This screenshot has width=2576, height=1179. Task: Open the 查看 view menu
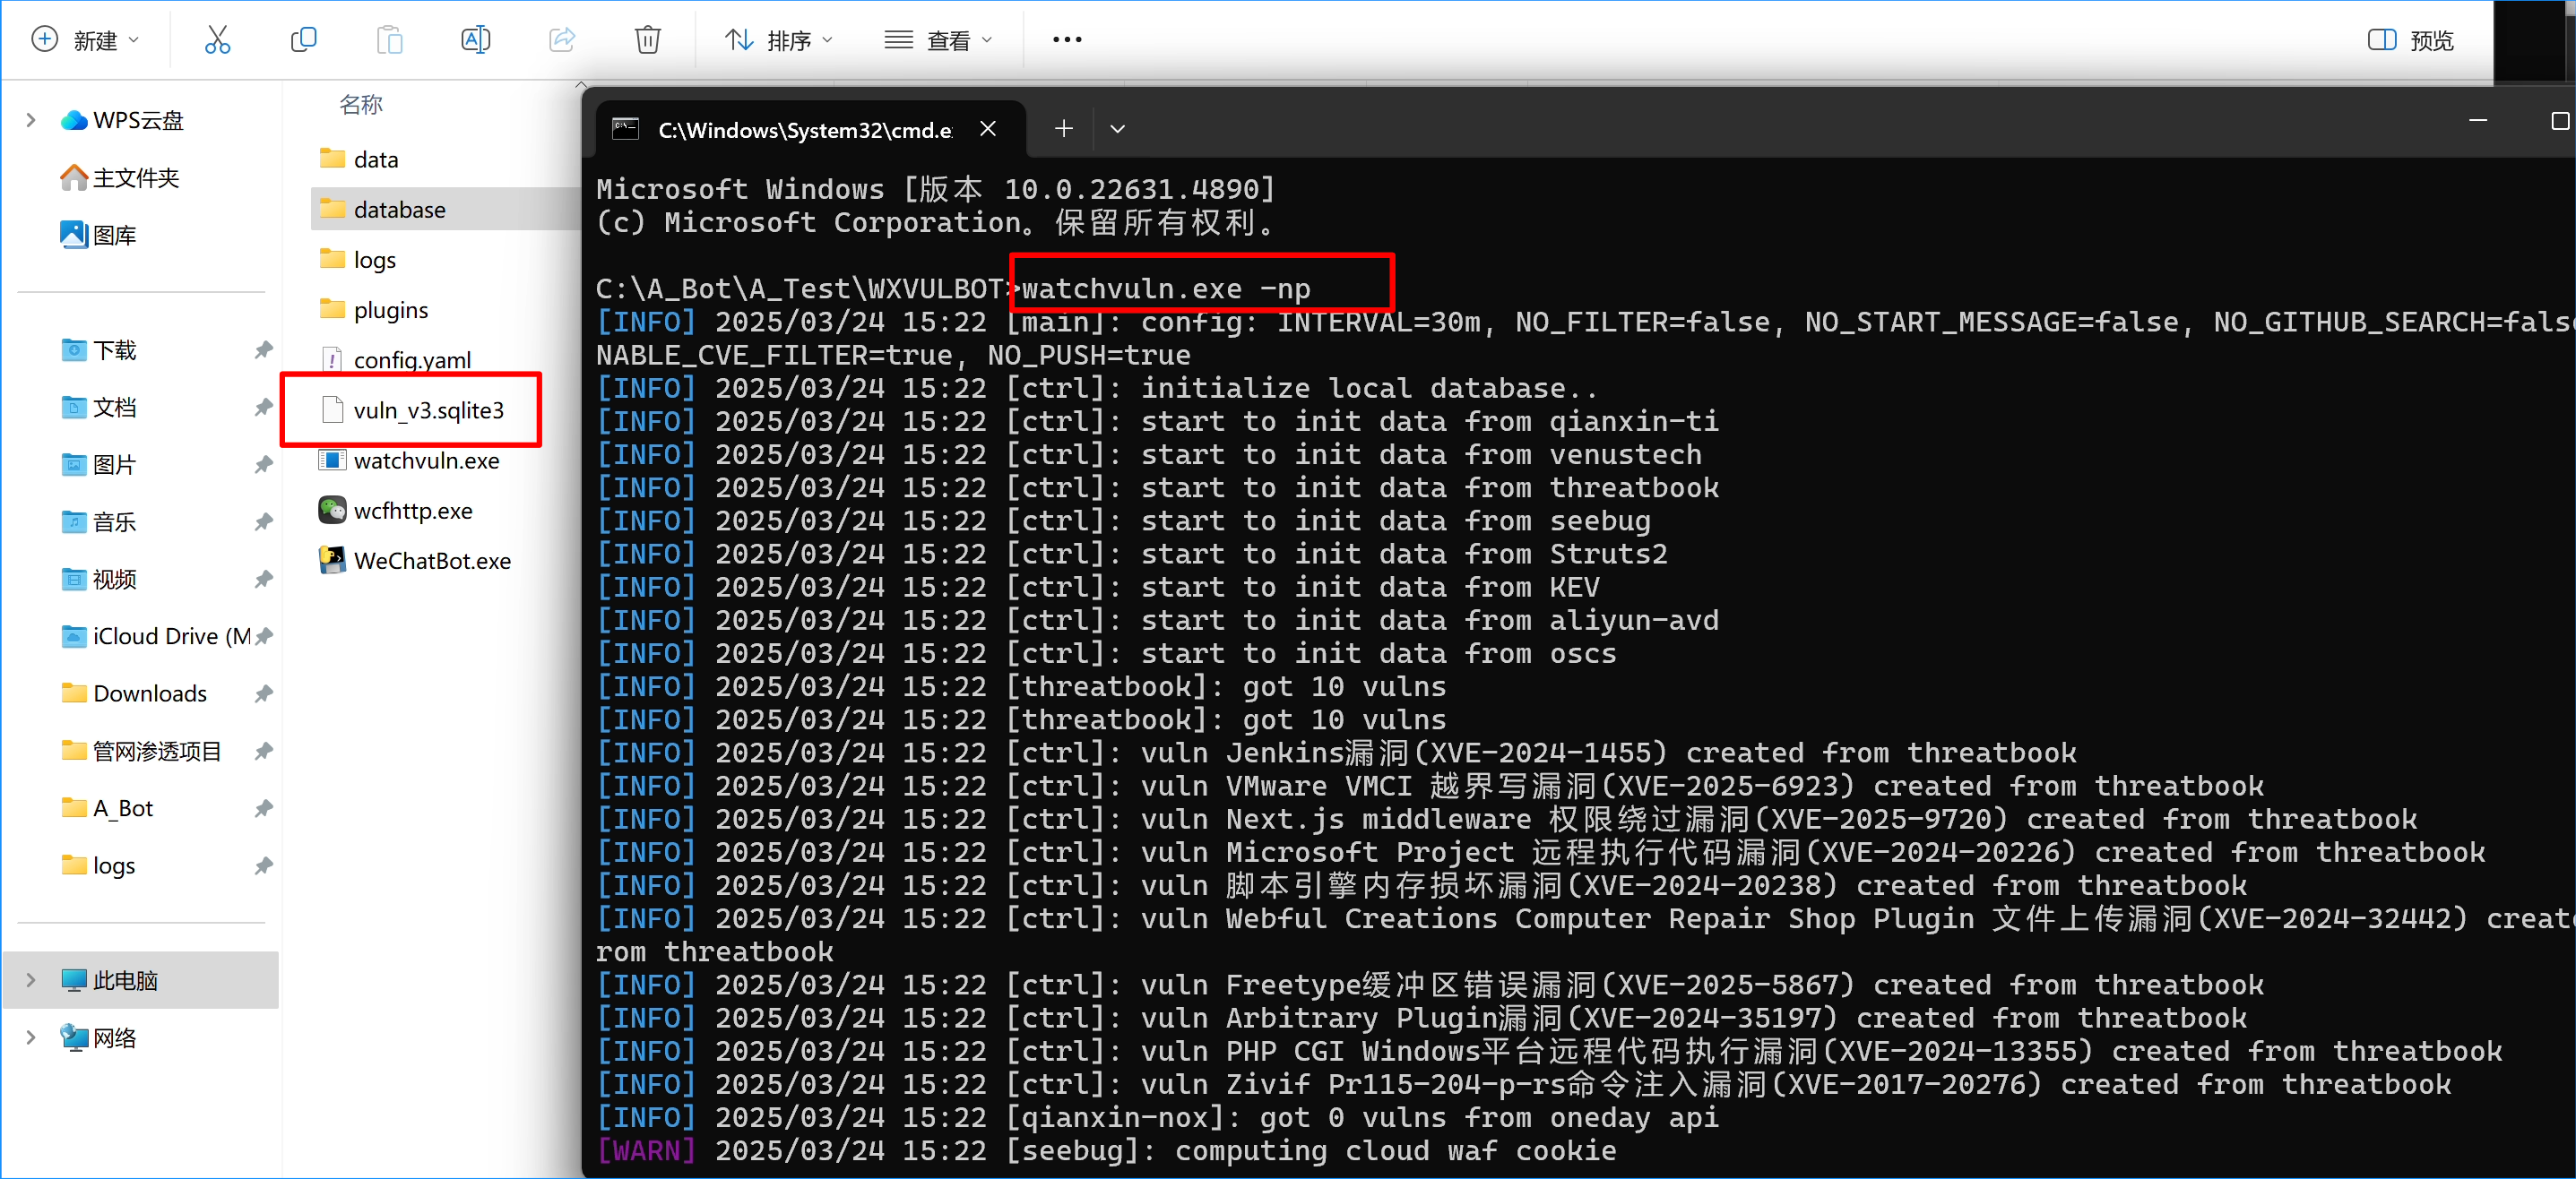[x=938, y=40]
